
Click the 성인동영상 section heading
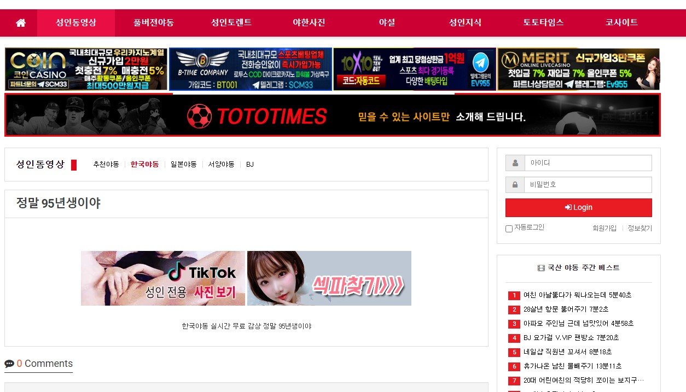coord(40,165)
